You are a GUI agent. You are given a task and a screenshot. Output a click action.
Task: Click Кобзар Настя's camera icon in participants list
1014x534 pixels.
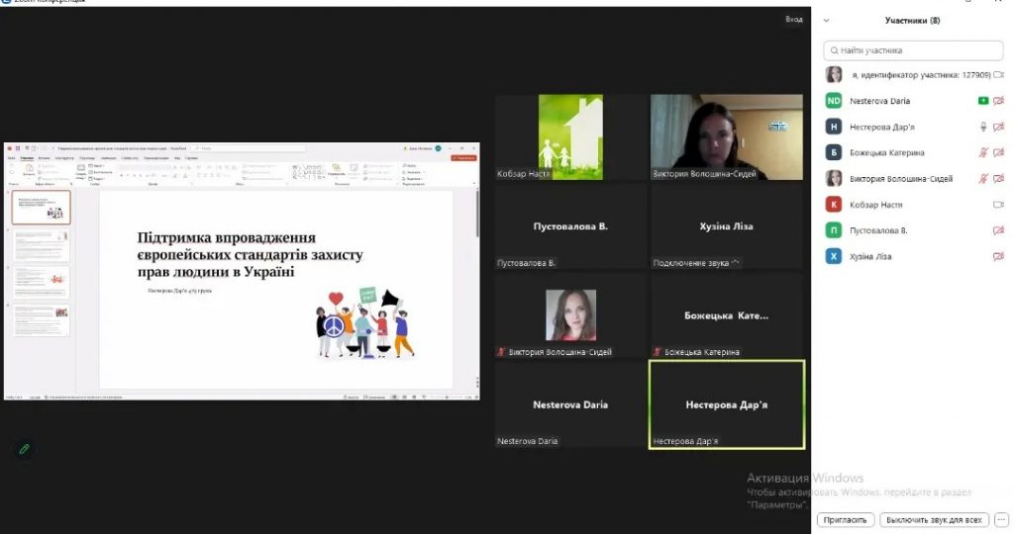[998, 205]
